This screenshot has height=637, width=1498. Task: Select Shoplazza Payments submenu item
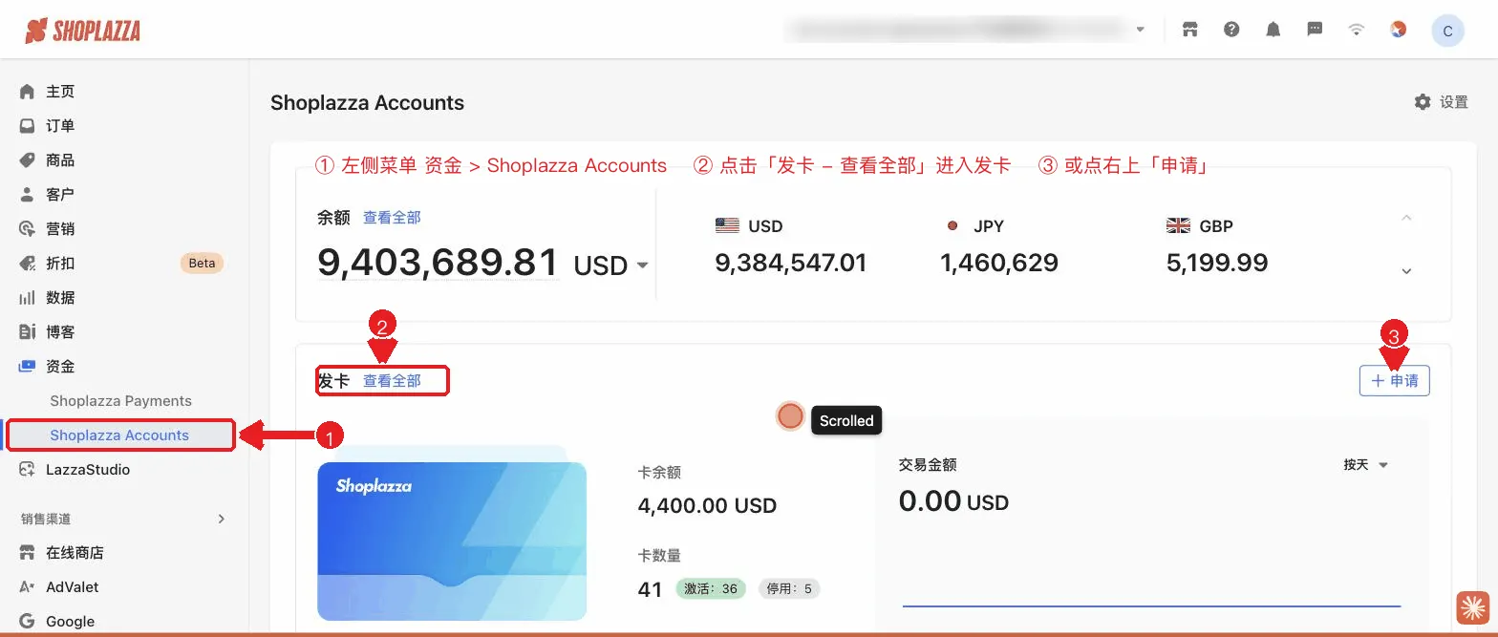coord(121,401)
